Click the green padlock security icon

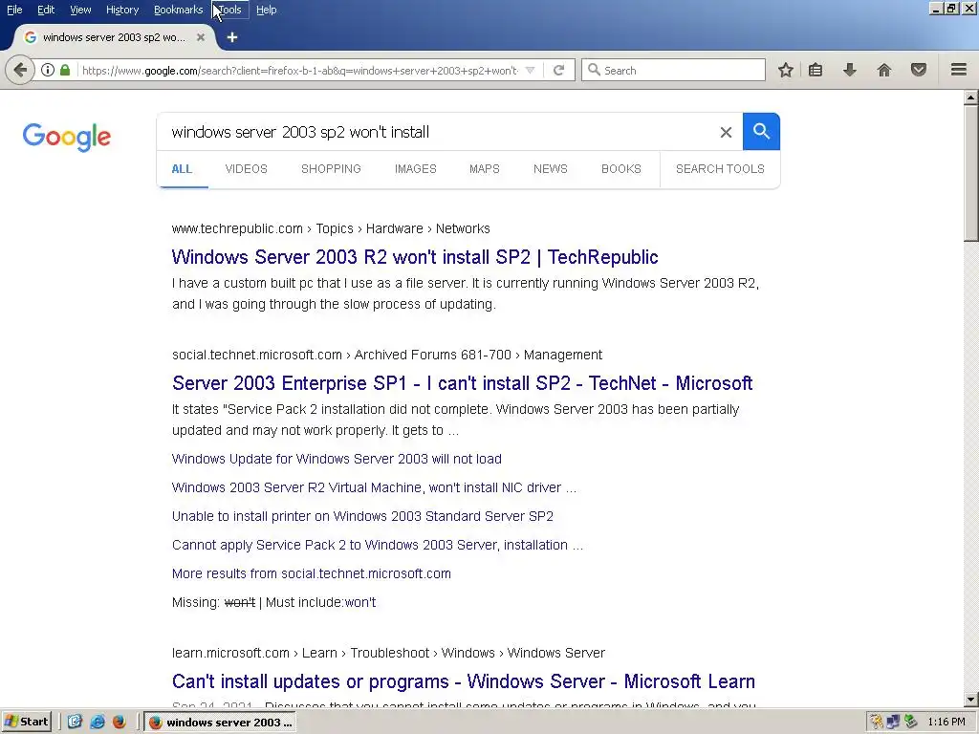[65, 70]
